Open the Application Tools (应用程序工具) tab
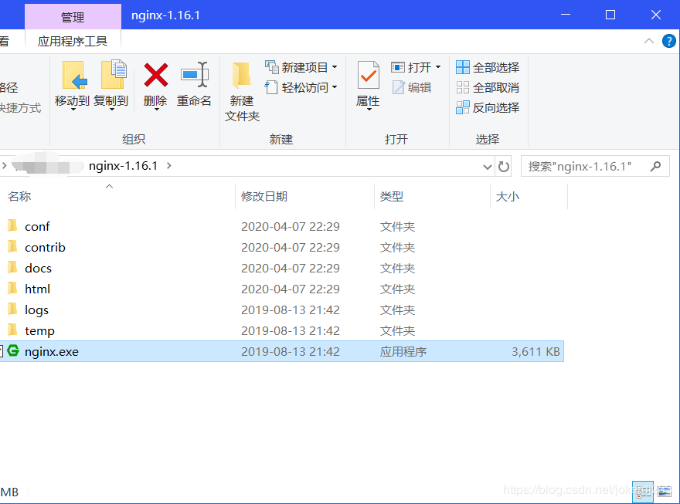 pos(73,41)
